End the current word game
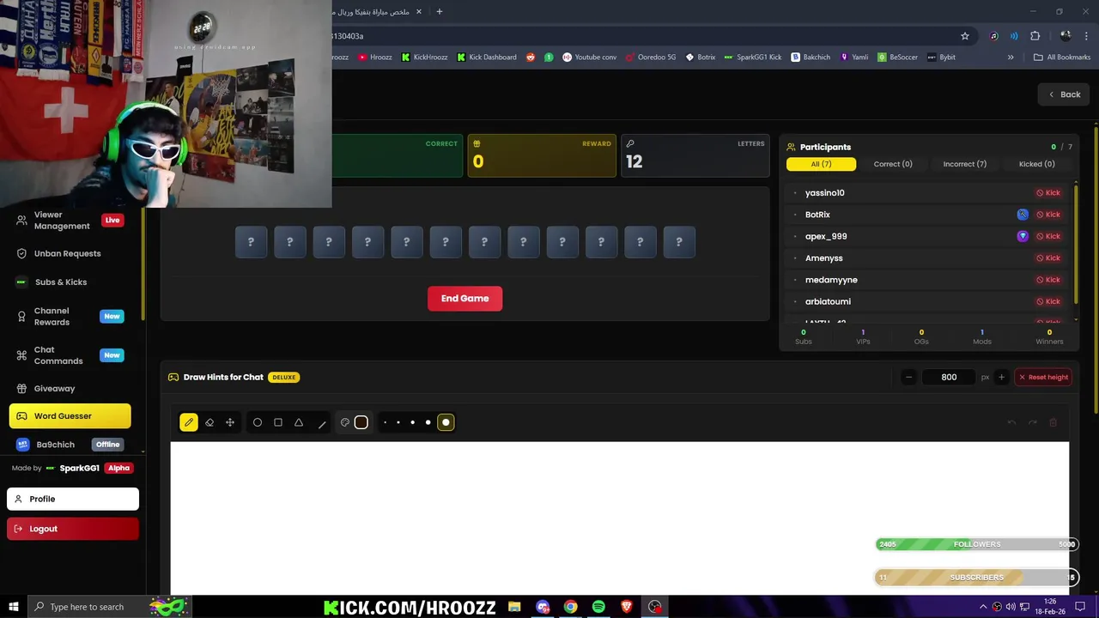 point(464,299)
